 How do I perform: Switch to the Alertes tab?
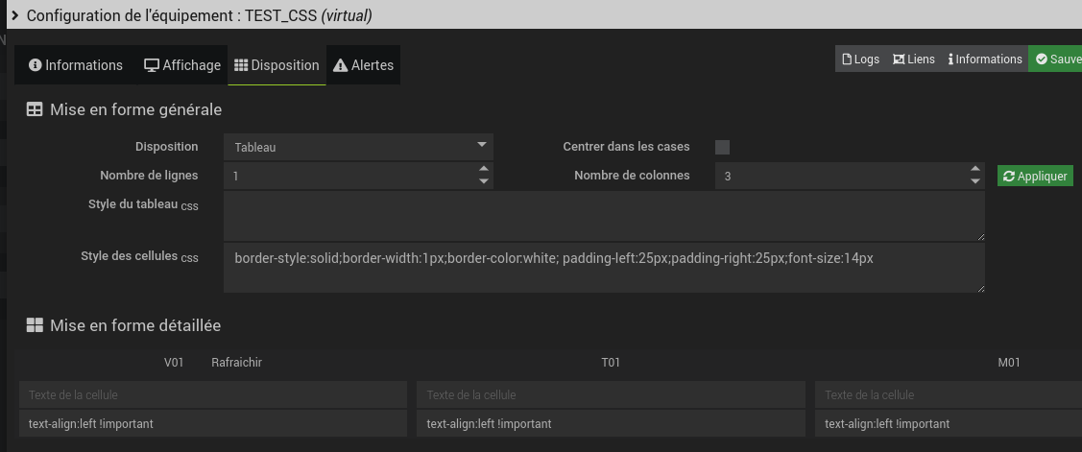364,65
